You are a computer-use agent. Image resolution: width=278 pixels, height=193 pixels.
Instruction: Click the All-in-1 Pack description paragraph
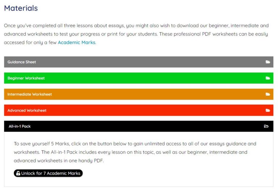tap(135, 152)
